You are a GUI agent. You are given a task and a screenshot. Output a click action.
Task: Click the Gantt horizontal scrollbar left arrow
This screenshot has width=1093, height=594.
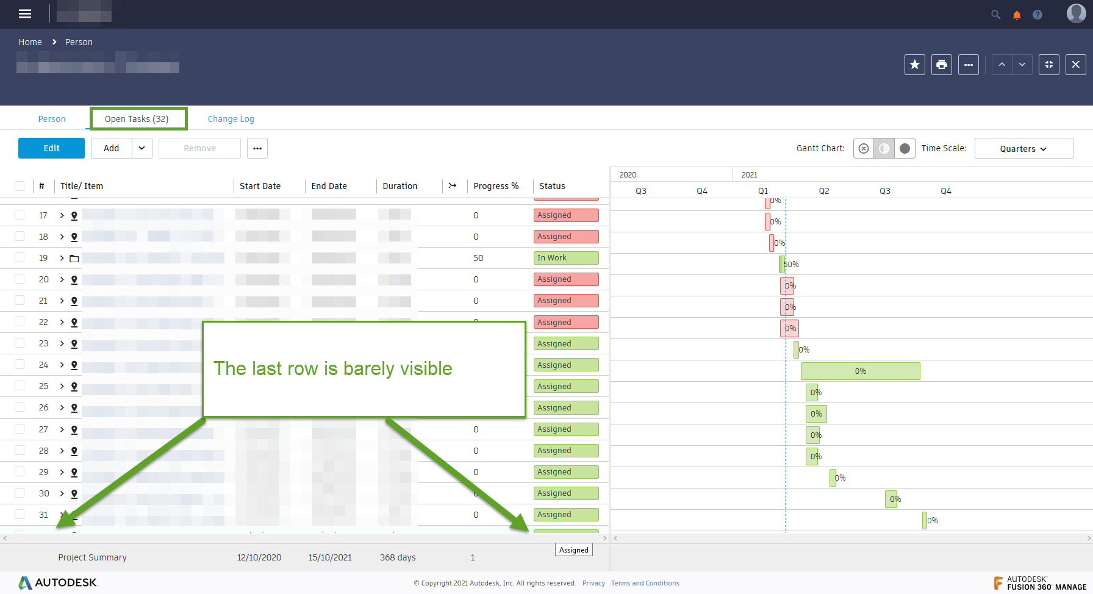click(615, 538)
